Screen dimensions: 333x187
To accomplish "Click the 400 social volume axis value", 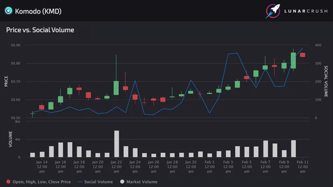I will (318, 45).
